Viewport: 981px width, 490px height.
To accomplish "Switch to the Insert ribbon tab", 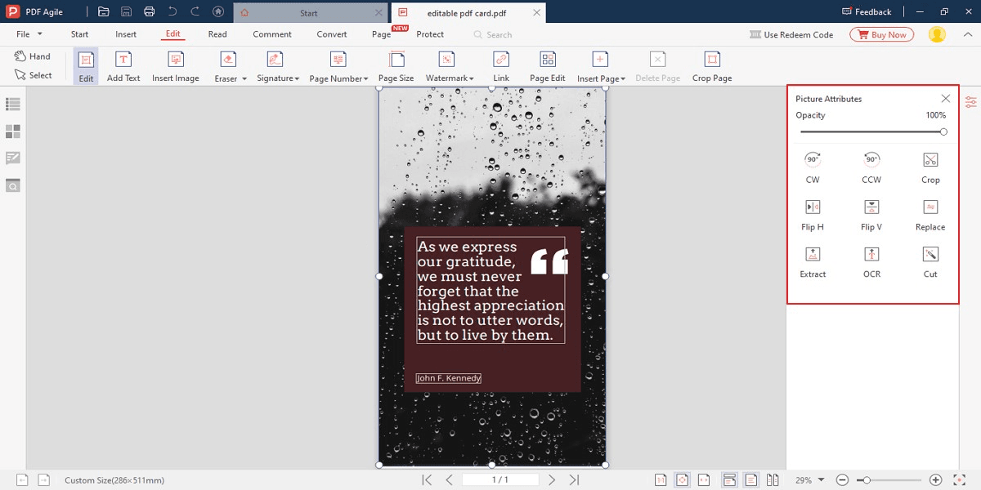I will click(126, 34).
